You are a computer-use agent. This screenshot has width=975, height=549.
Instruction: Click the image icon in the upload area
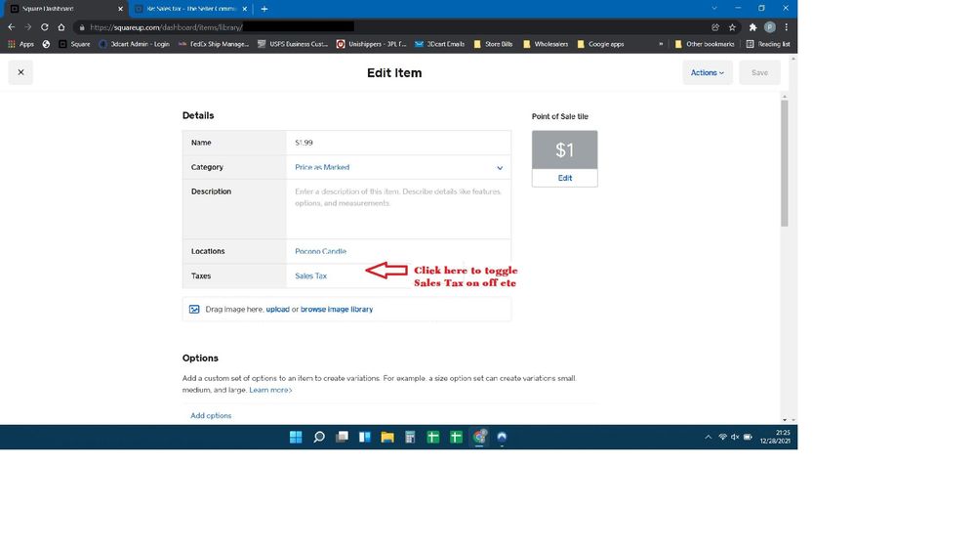click(194, 310)
